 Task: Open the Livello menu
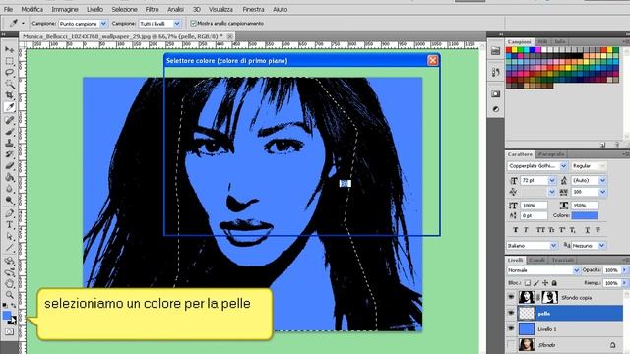[x=94, y=9]
